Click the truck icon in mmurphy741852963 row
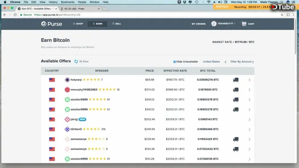Image resolution: width=299 pixels, height=168 pixels. coord(235,90)
